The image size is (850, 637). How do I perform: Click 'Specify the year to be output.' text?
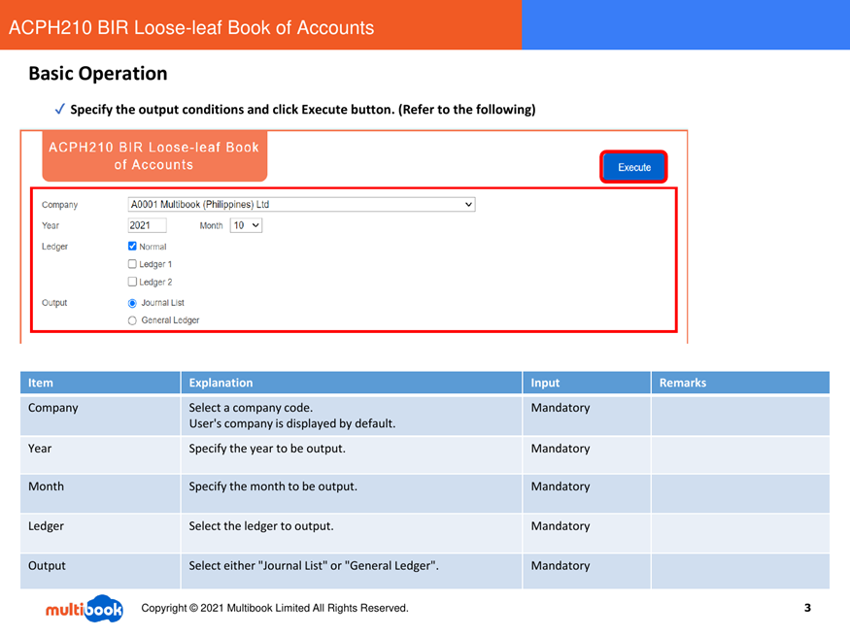(x=267, y=449)
